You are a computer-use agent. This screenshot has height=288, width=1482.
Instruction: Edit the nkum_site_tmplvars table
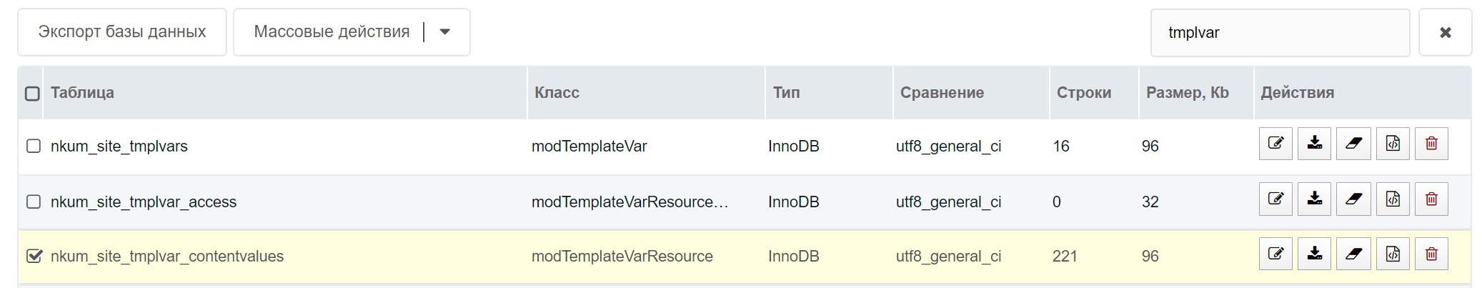point(1275,144)
